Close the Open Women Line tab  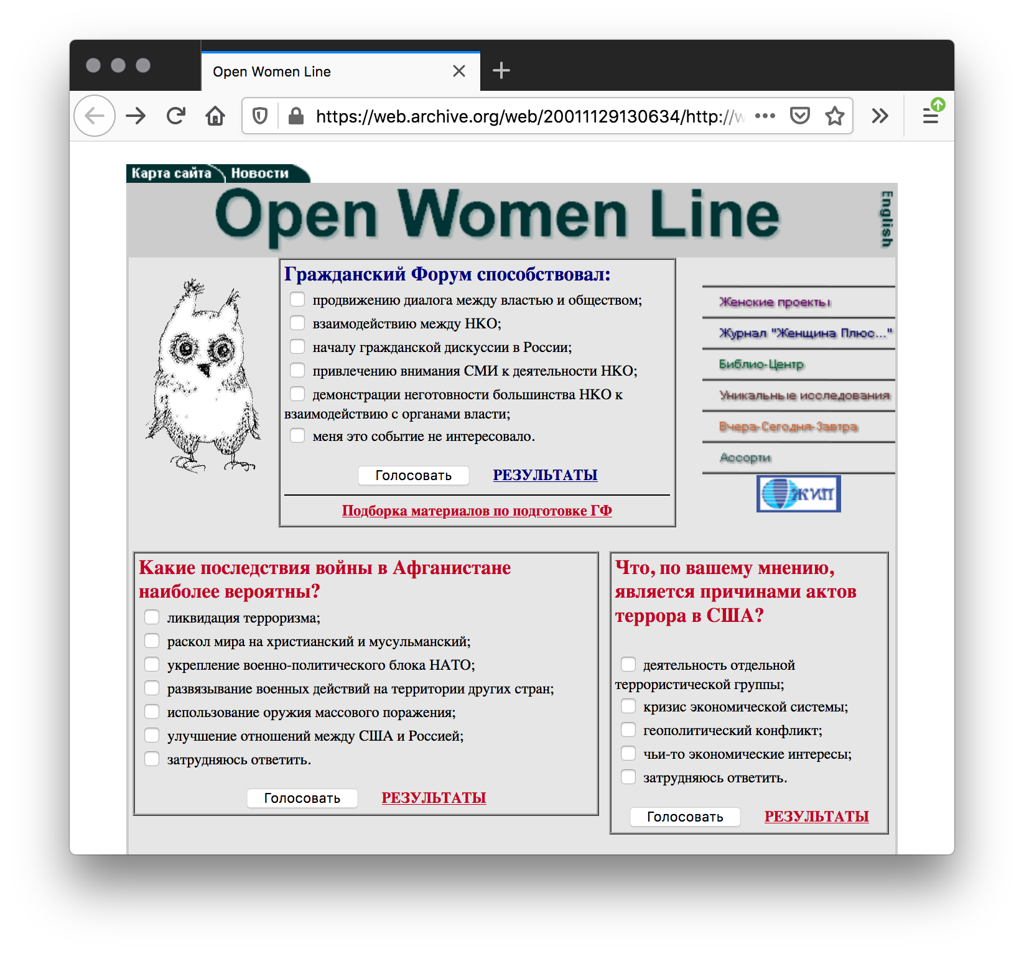coord(459,71)
